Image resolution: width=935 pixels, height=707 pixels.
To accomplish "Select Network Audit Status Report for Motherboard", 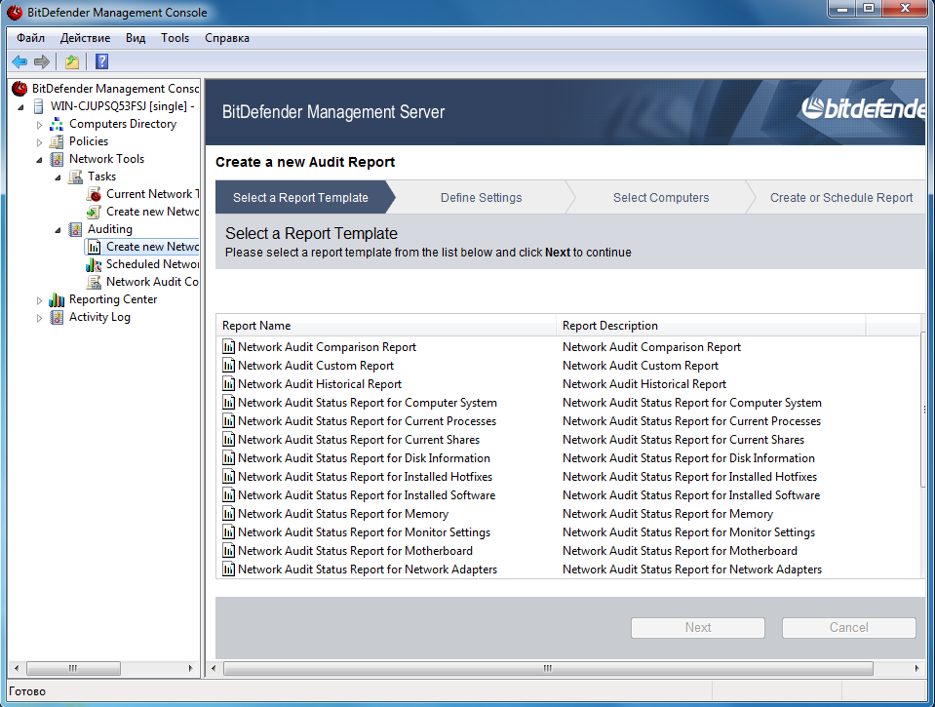I will 356,551.
